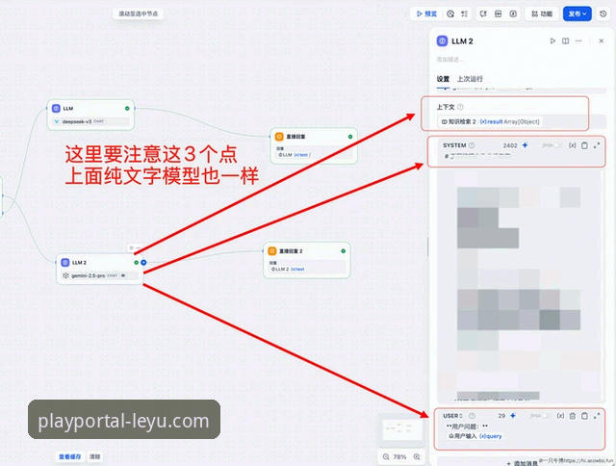Click the 清除 button at bottom left
This screenshot has width=616, height=466.
coord(94,457)
